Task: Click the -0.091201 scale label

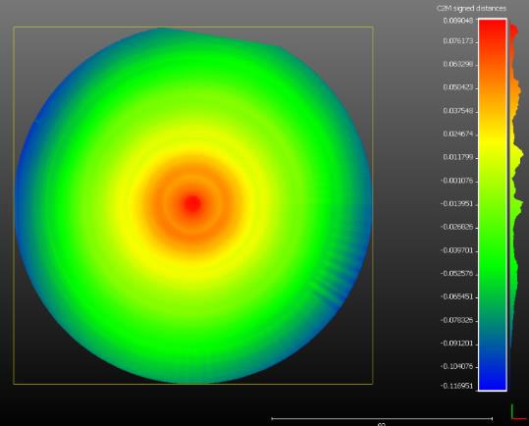Action: pyautogui.click(x=456, y=344)
